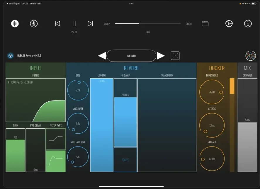Image resolution: width=260 pixels, height=189 pixels.
Task: Click the PRE DELAY slider
Action: point(36,150)
